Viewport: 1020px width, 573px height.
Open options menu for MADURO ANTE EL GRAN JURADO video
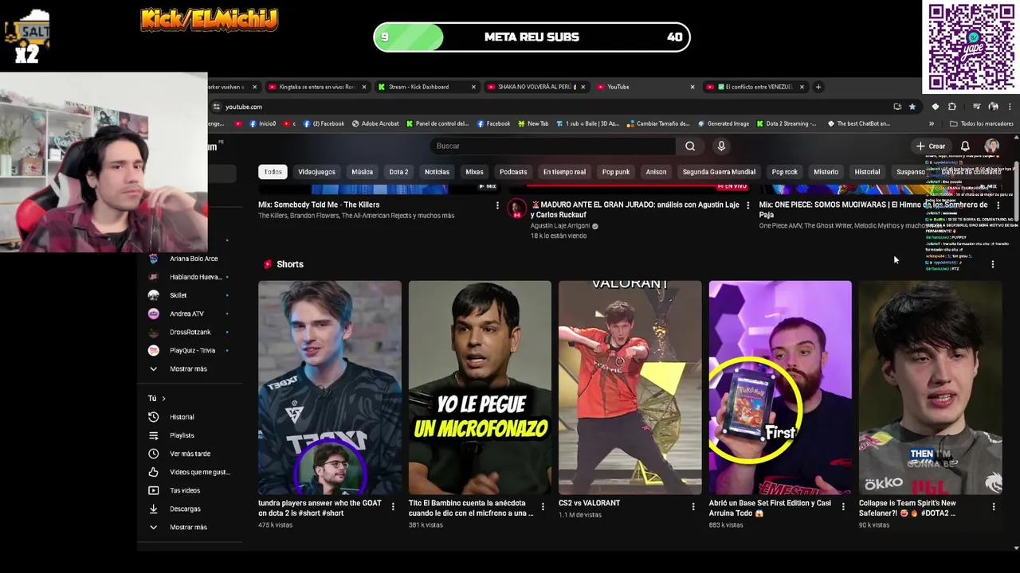(x=747, y=206)
